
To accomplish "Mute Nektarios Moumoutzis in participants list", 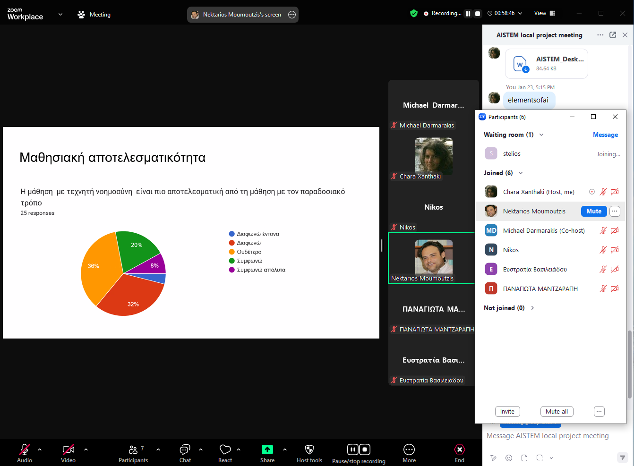I will click(594, 211).
